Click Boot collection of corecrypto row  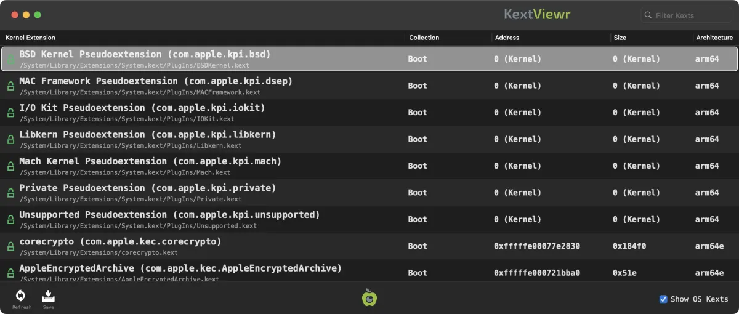pyautogui.click(x=418, y=246)
